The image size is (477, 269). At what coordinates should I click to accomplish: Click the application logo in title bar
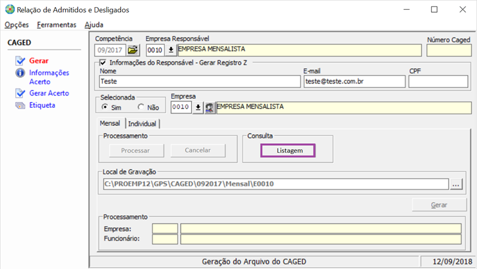pos(10,10)
